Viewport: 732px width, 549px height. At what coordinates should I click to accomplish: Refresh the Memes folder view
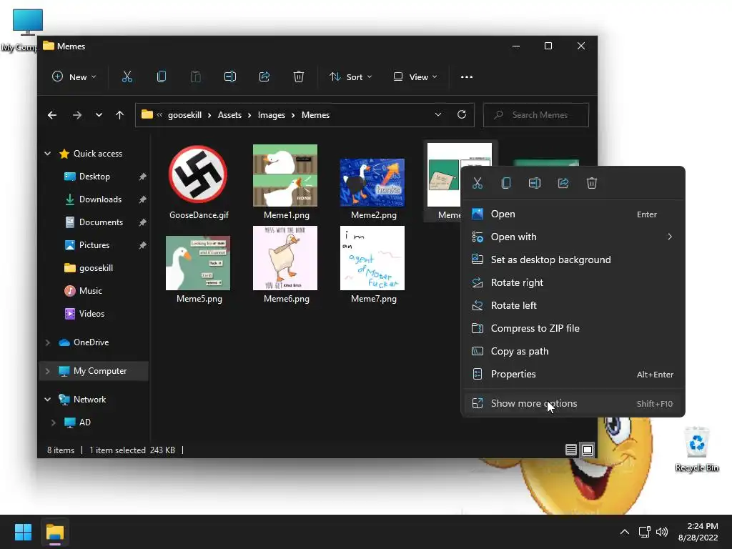[x=462, y=114]
